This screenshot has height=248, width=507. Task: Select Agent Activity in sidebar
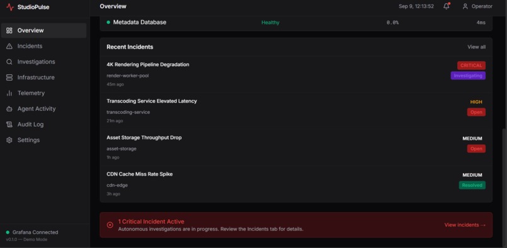(43, 109)
